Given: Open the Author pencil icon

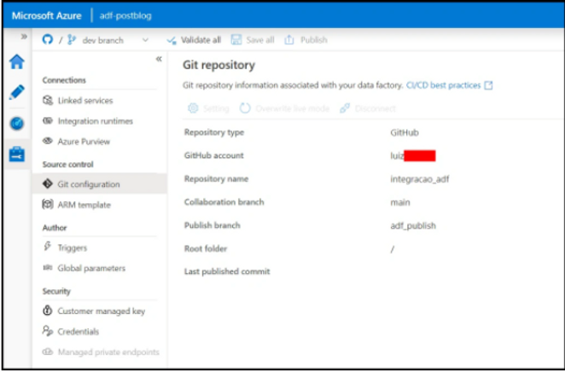Looking at the screenshot, I should coord(17,92).
